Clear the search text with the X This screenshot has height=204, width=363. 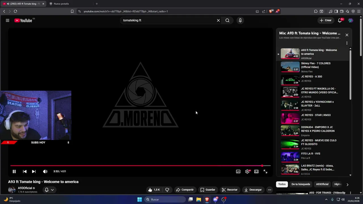[x=218, y=20]
